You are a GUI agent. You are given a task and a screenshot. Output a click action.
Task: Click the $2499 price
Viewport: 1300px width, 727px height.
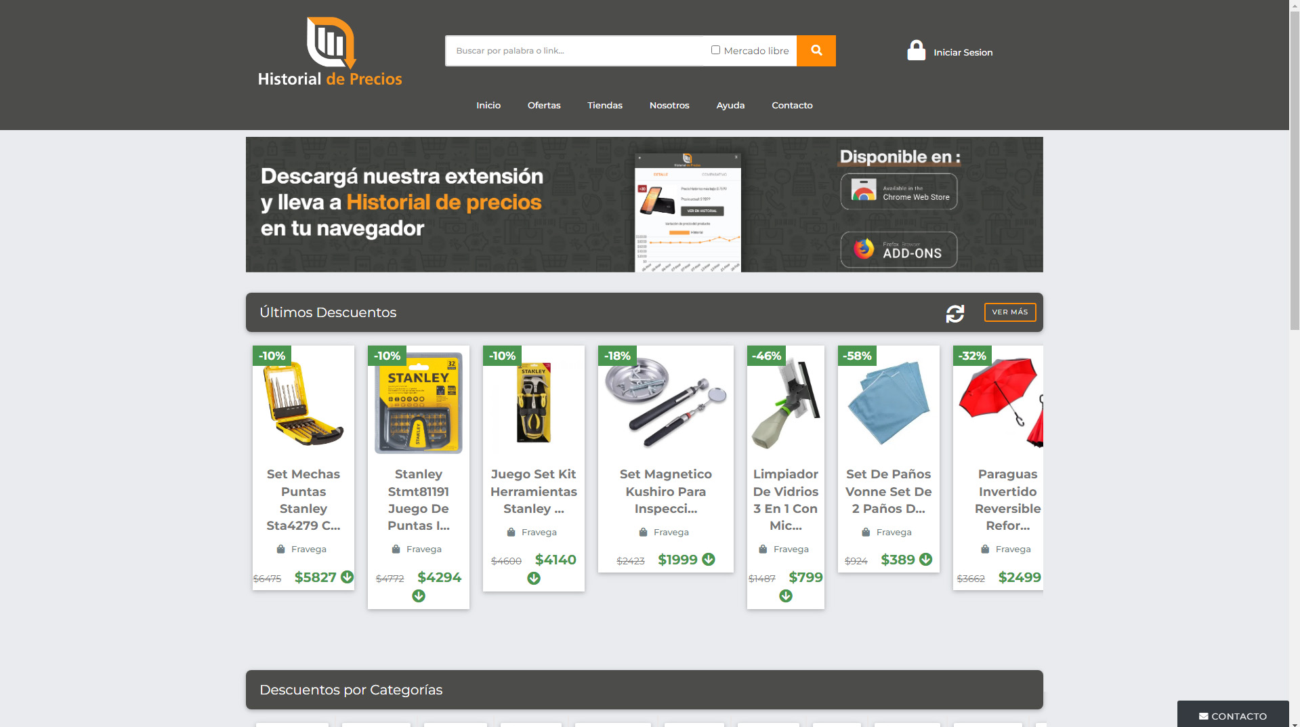(x=1020, y=577)
